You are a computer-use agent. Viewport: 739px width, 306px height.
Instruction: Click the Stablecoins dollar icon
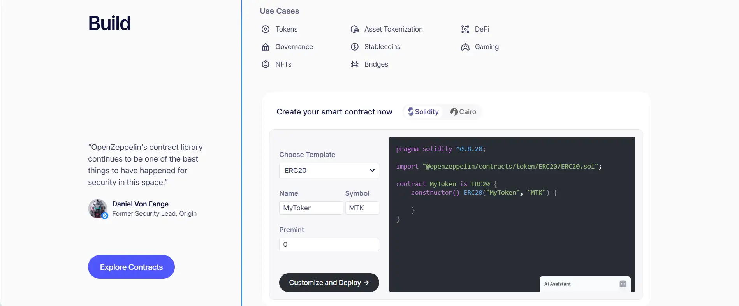[x=354, y=47]
